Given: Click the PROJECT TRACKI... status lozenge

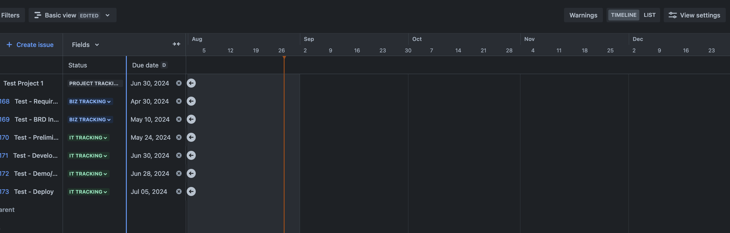Looking at the screenshot, I should 95,83.
